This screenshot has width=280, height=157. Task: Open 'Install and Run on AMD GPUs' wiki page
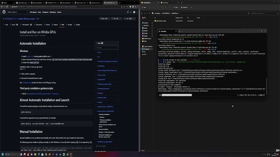[105, 107]
